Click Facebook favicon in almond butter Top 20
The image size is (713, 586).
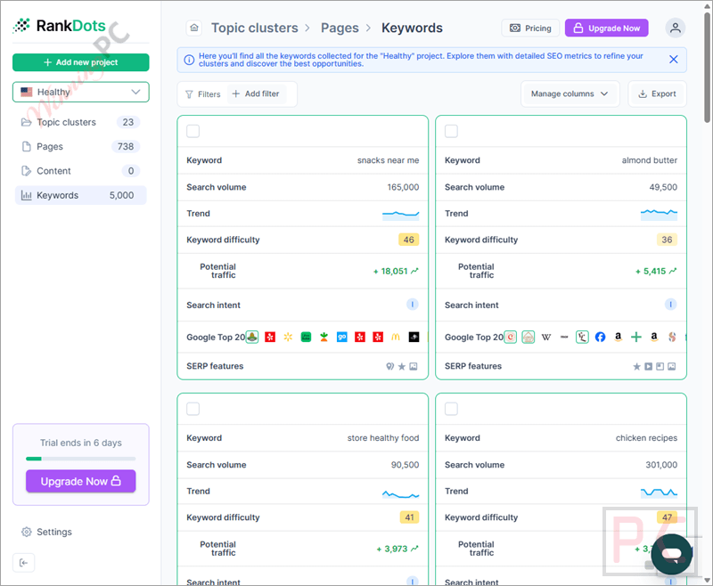tap(600, 337)
